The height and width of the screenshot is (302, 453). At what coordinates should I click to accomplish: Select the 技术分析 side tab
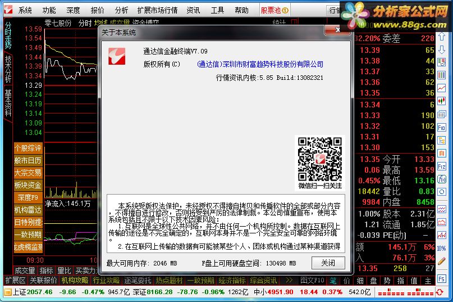click(8, 69)
